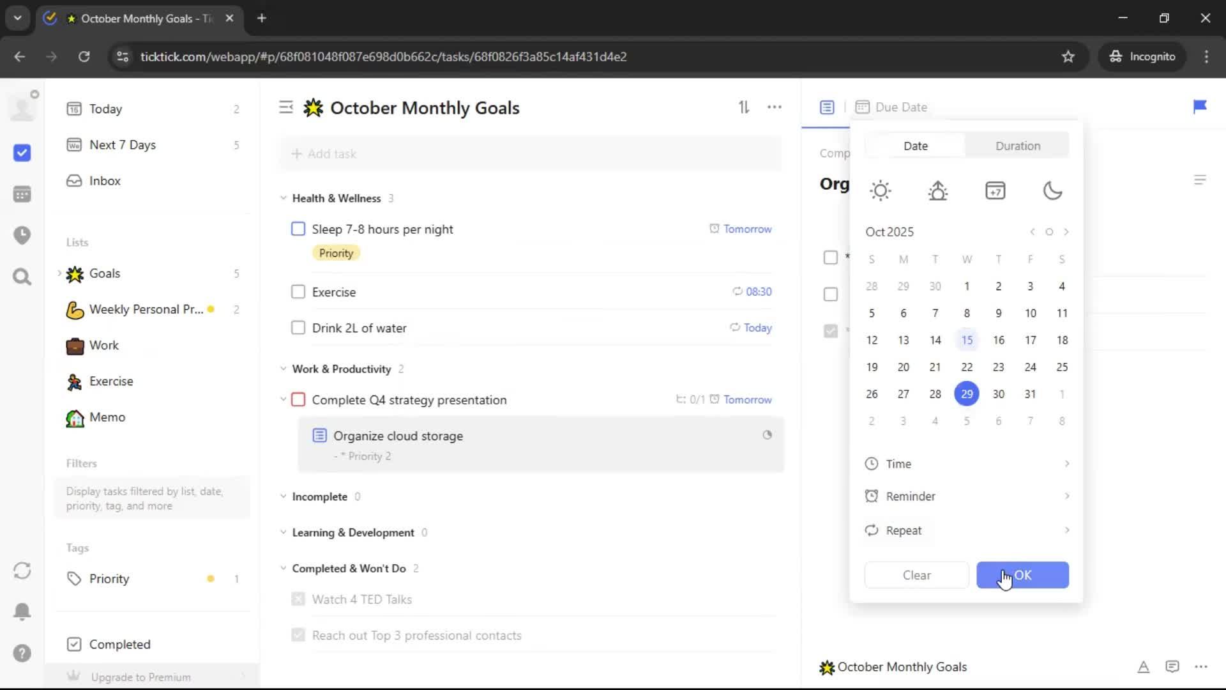
Task: Switch to the Duration tab
Action: (x=1017, y=146)
